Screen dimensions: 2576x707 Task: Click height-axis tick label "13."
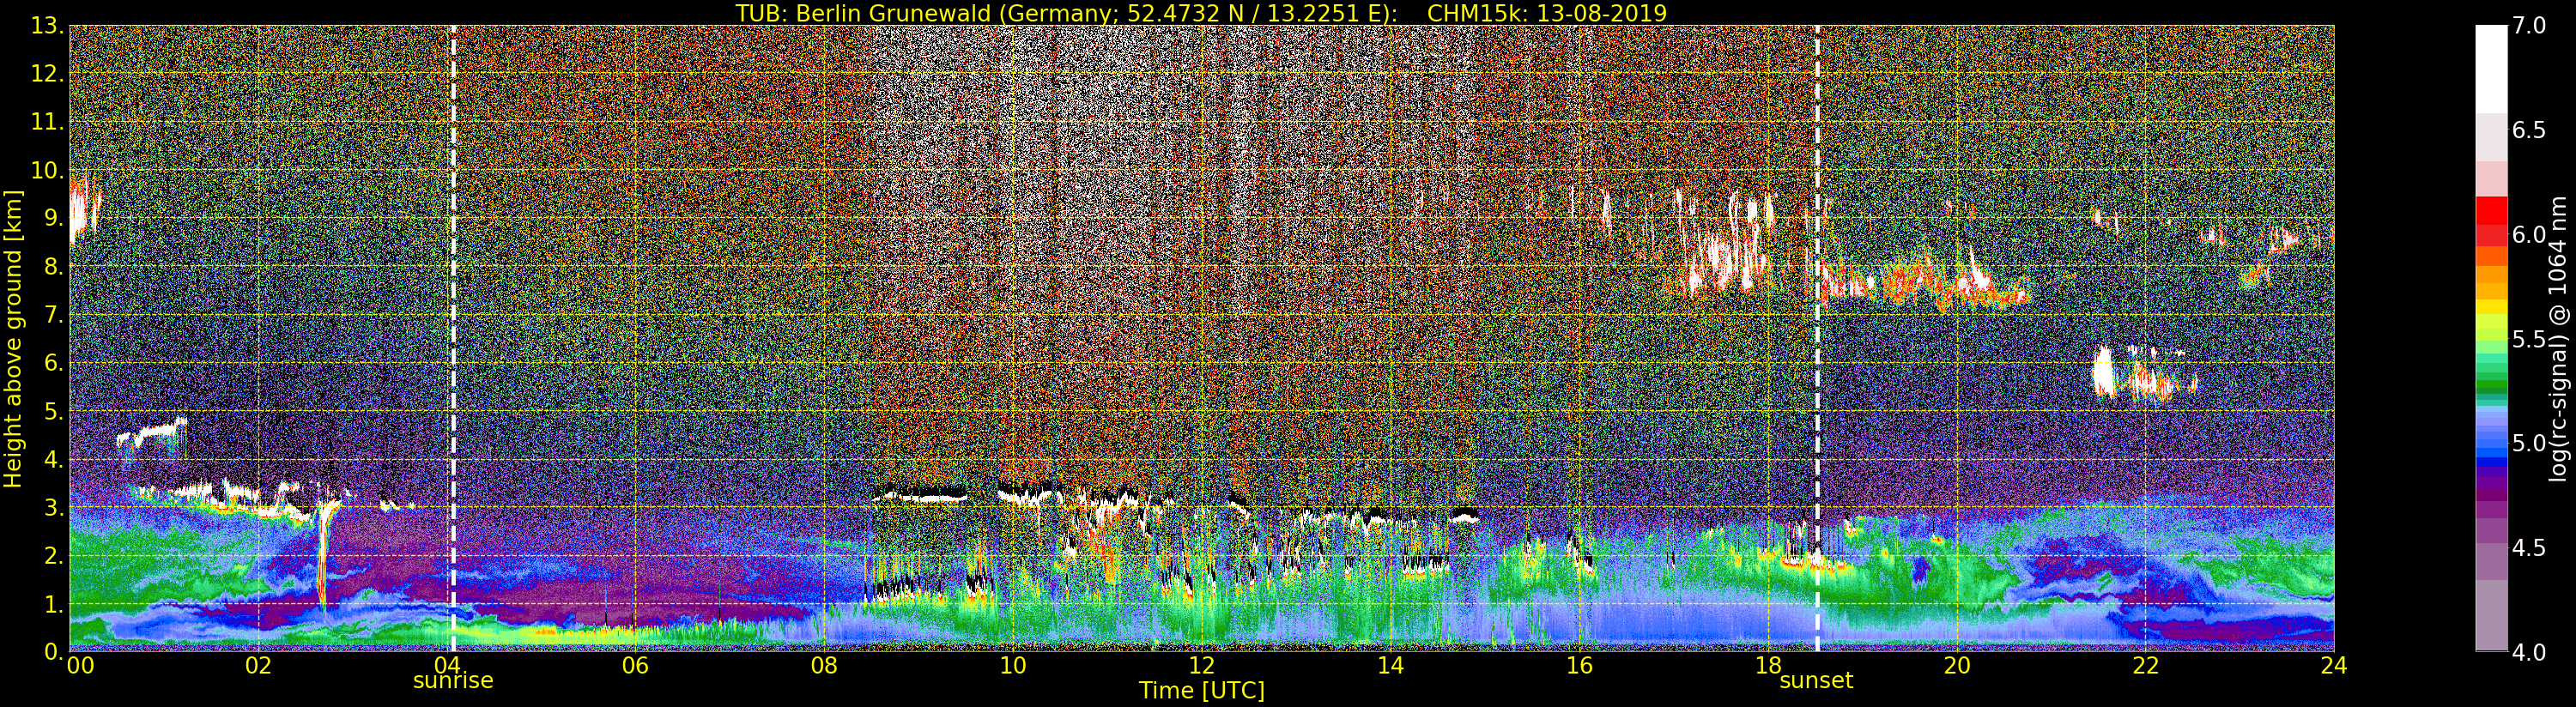[47, 26]
